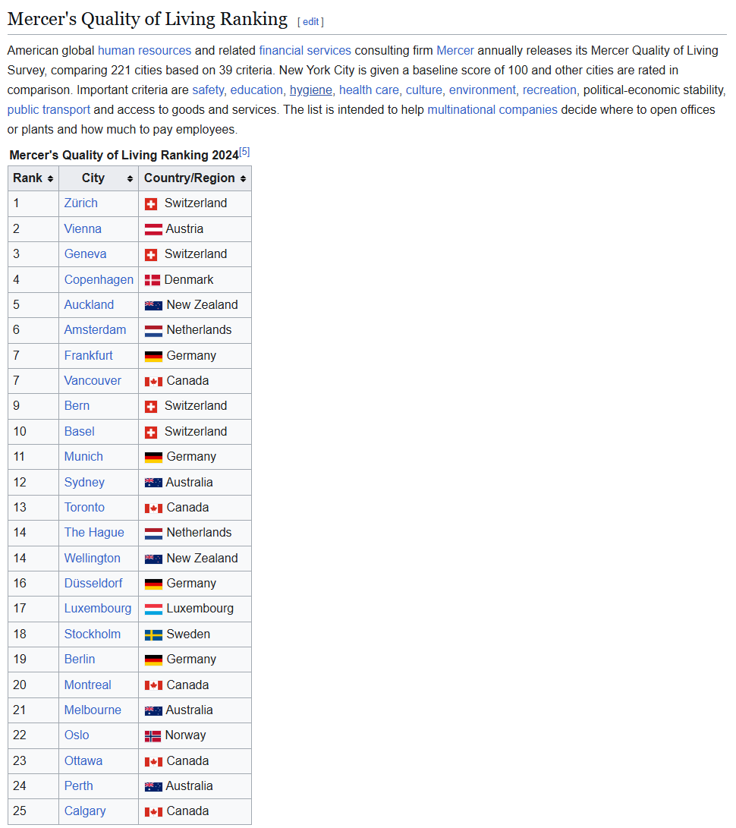Open the Frankfurt city link

click(x=89, y=356)
